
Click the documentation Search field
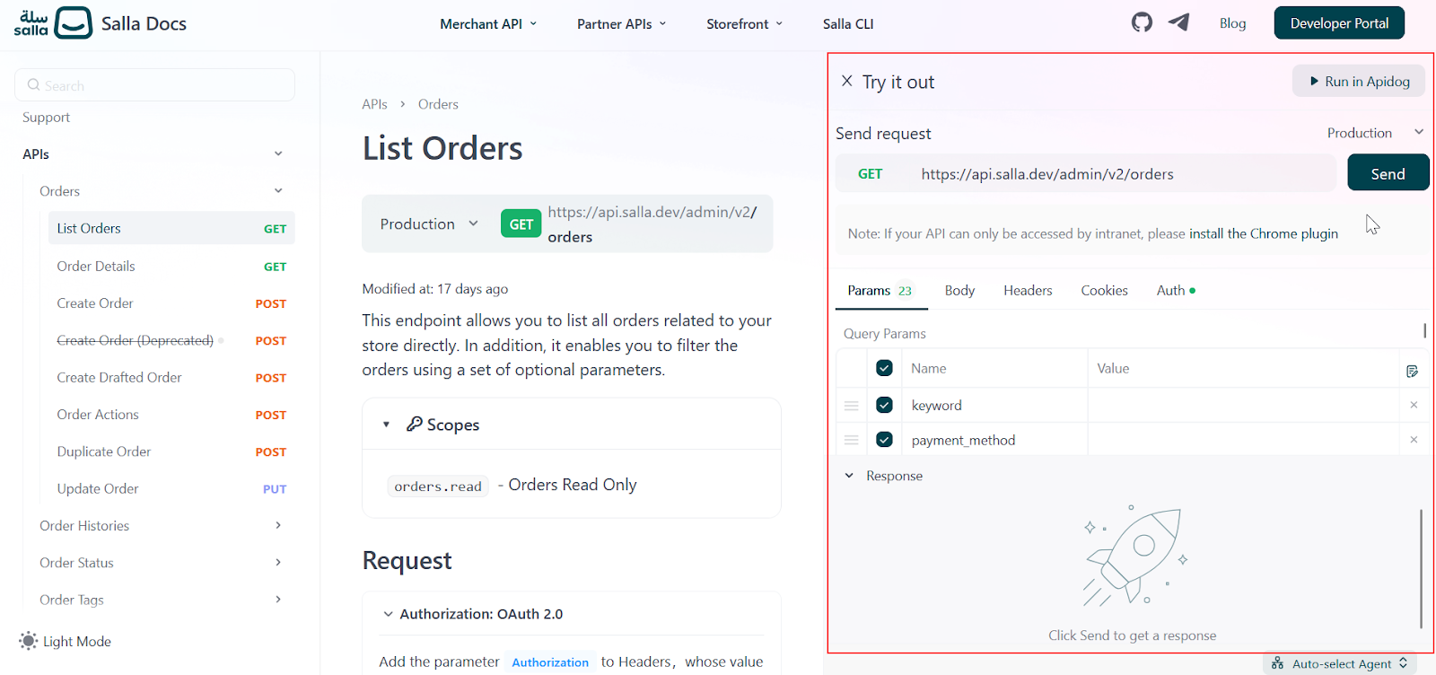[154, 85]
